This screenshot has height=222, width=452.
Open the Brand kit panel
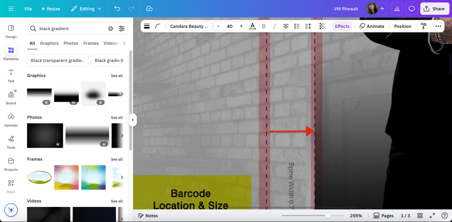(x=11, y=97)
